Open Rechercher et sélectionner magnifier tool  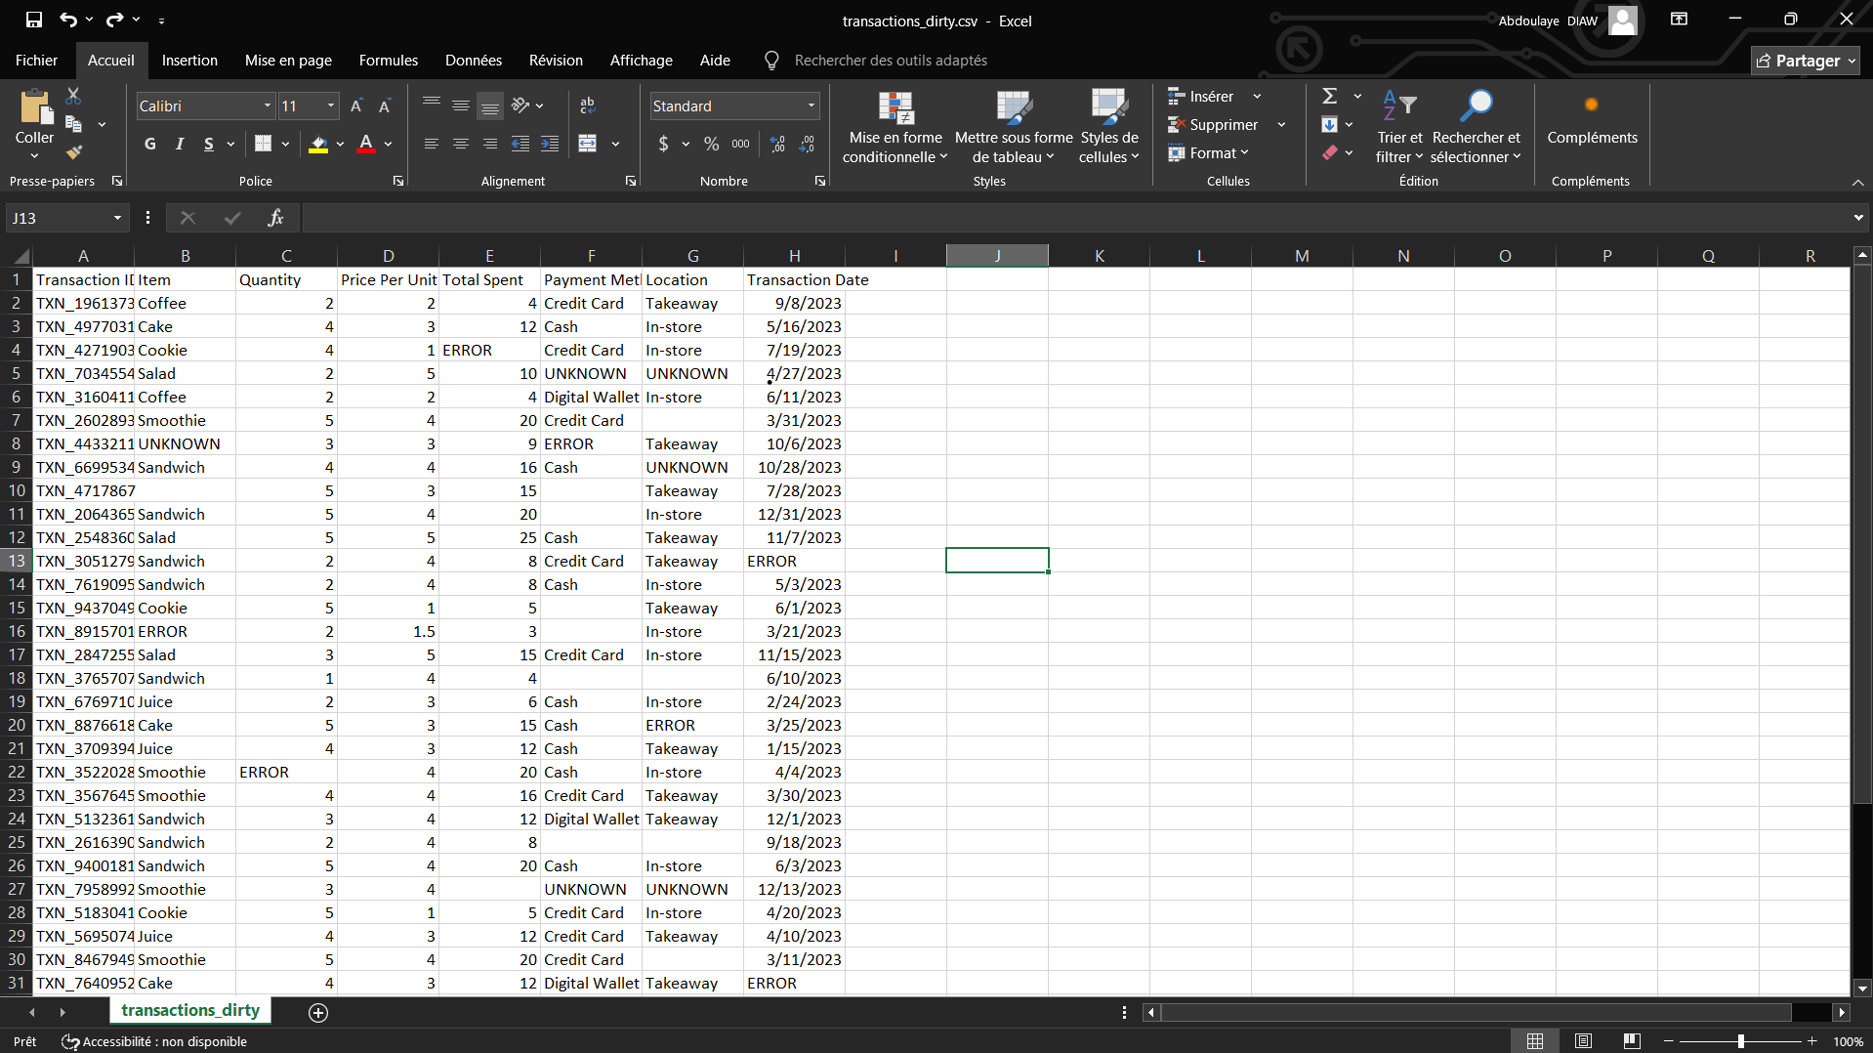pyautogui.click(x=1476, y=127)
